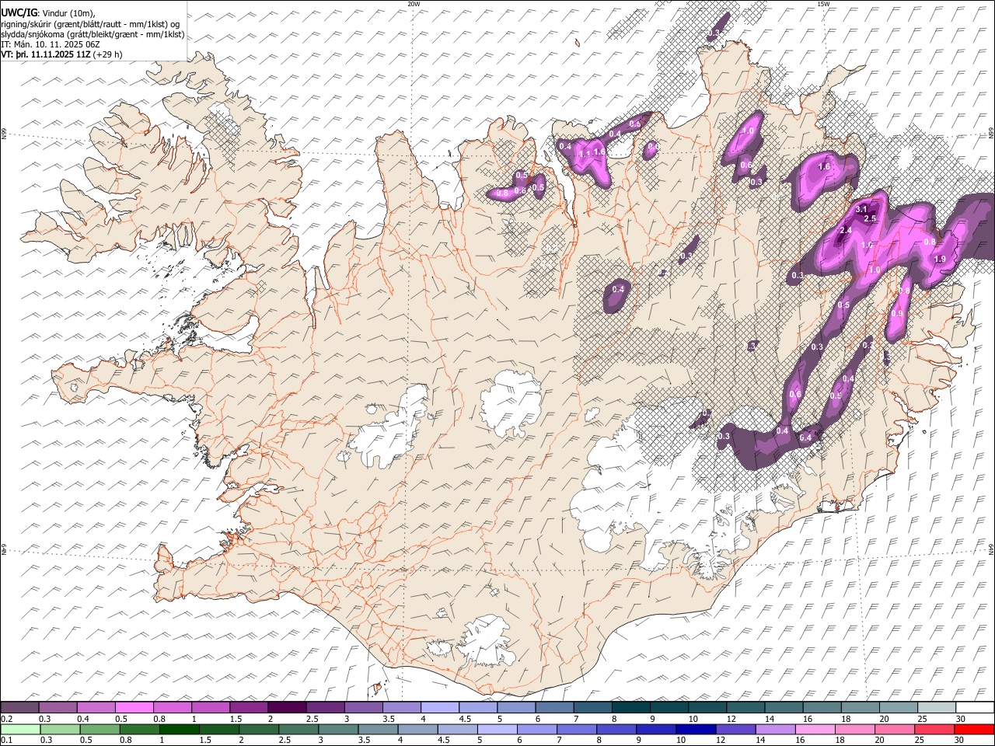
Task: Select the light pink 16 swatch, lower legend
Action: [814, 729]
